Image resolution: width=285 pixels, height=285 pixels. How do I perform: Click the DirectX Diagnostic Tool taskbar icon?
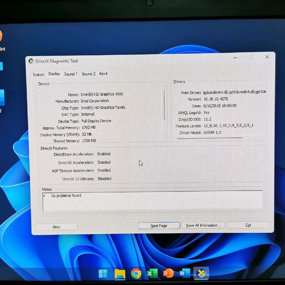tap(201, 273)
